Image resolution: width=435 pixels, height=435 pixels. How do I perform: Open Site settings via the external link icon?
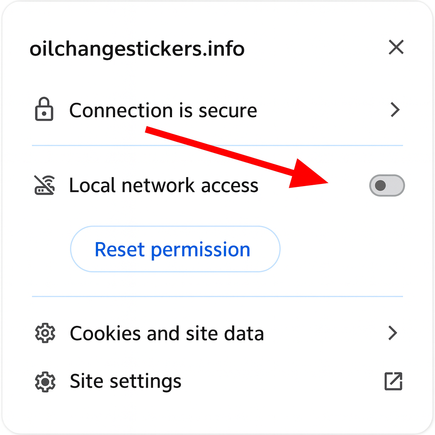393,381
